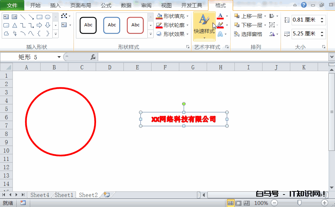The width and height of the screenshot is (335, 207).
Task: Select the oval shape in the shapes gallery
Action: pos(48,17)
